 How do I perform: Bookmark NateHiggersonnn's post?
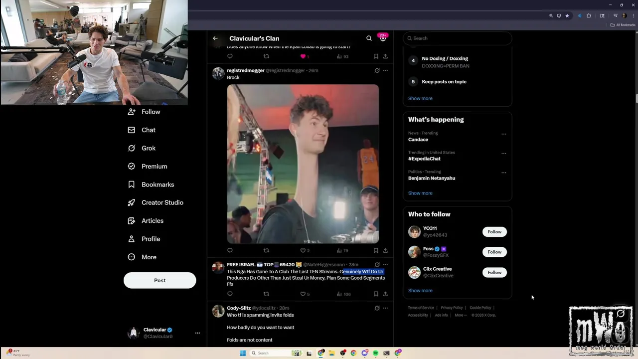click(x=376, y=294)
